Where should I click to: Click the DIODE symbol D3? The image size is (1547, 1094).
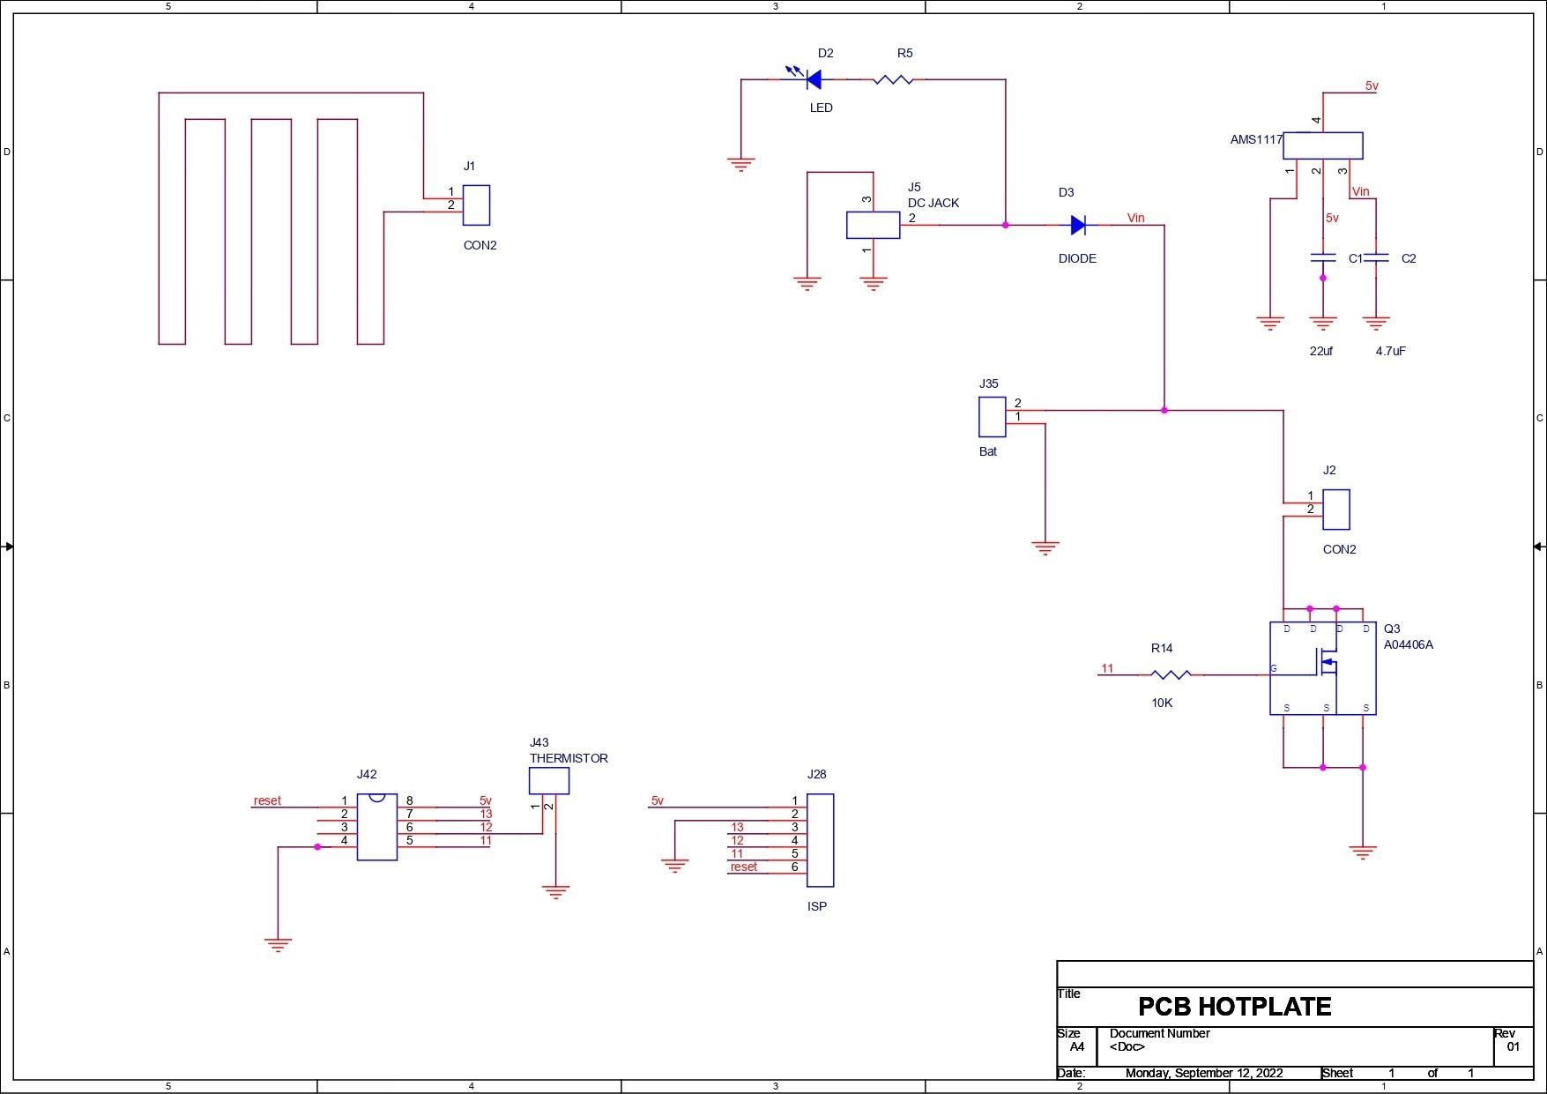pyautogui.click(x=1079, y=225)
